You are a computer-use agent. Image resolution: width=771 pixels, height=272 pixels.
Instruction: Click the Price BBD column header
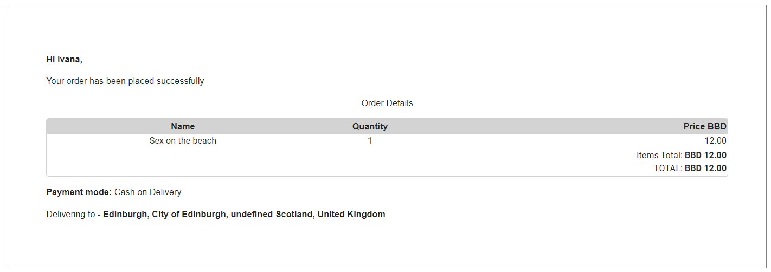[704, 127]
